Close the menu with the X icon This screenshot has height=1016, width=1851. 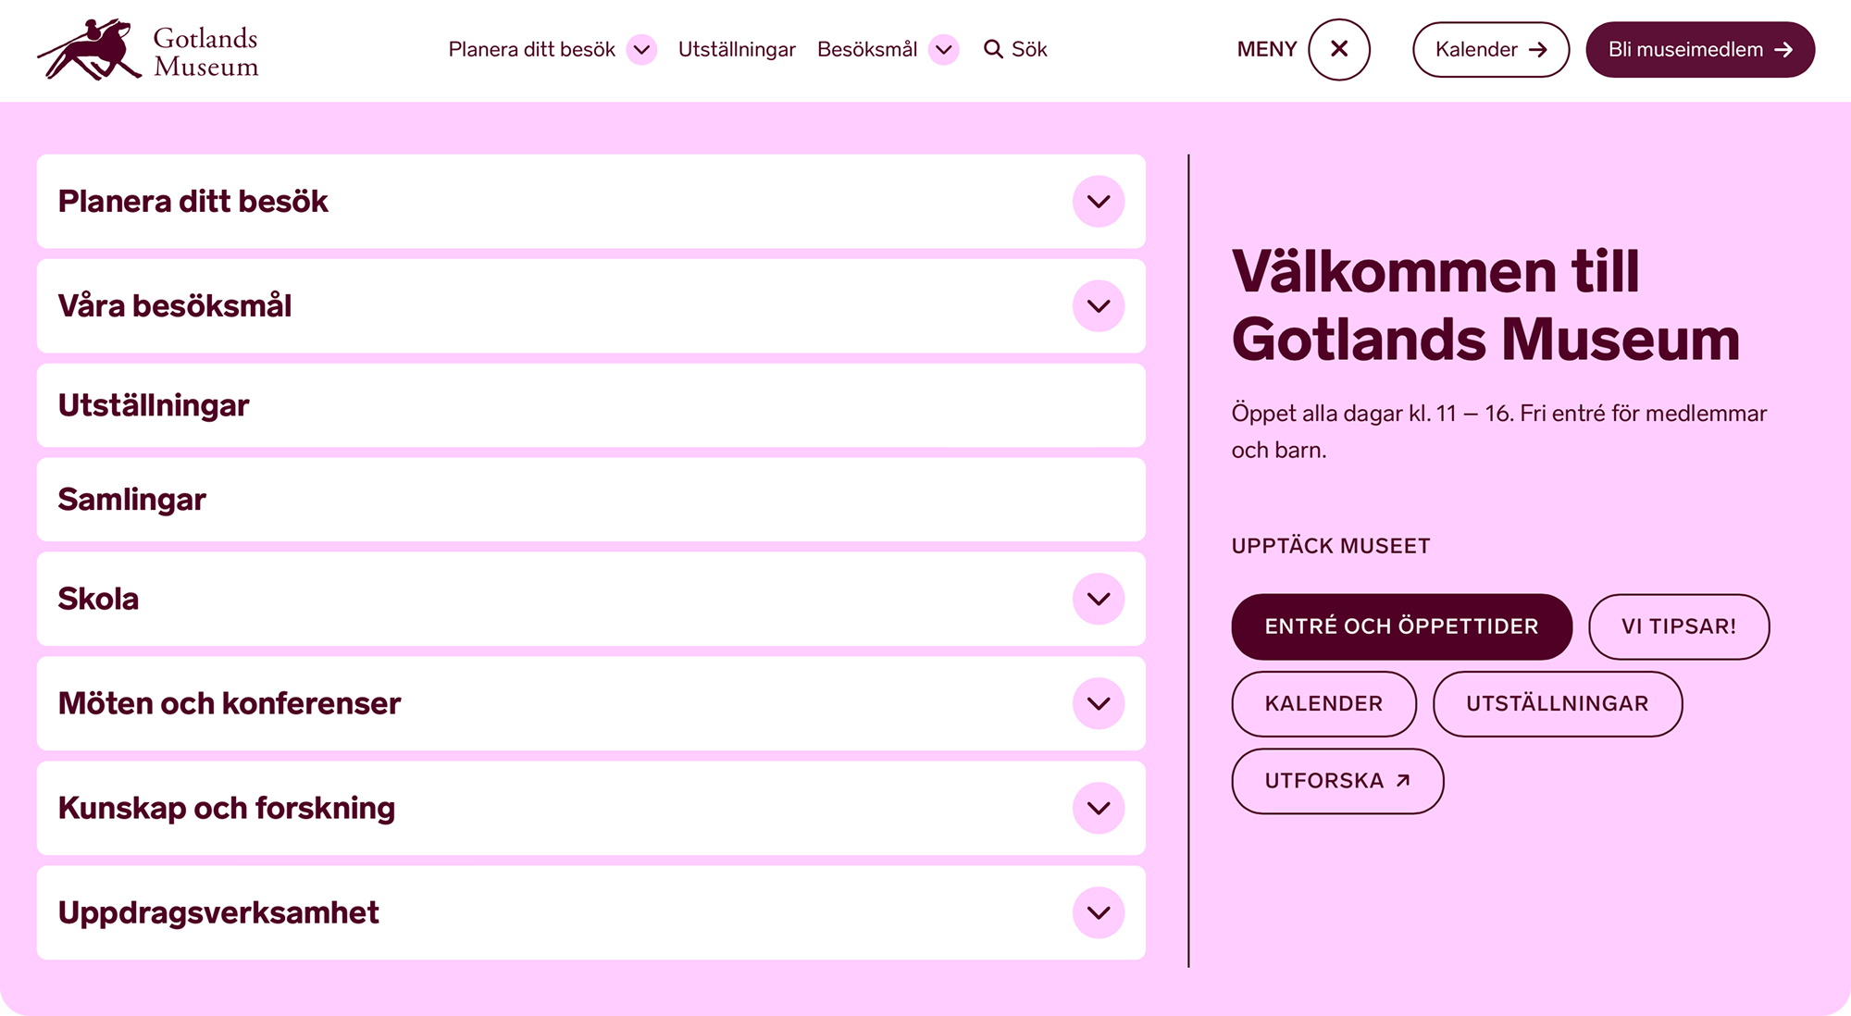click(x=1338, y=50)
